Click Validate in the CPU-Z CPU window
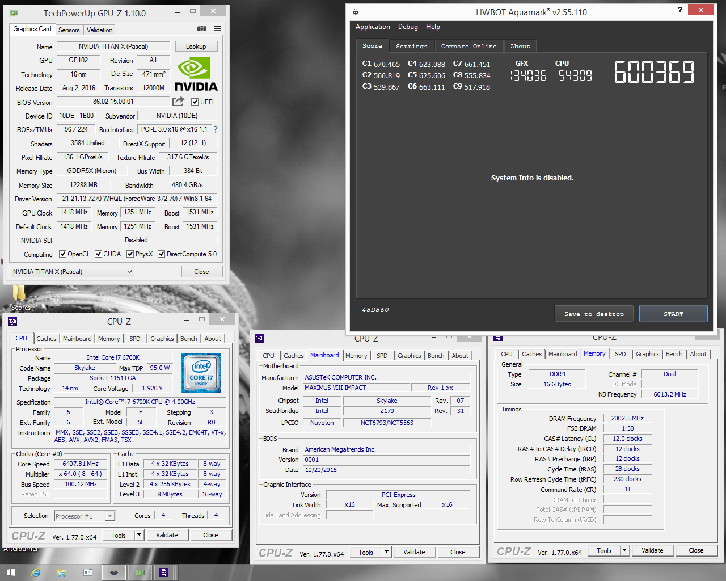The height and width of the screenshot is (581, 726). (x=167, y=535)
